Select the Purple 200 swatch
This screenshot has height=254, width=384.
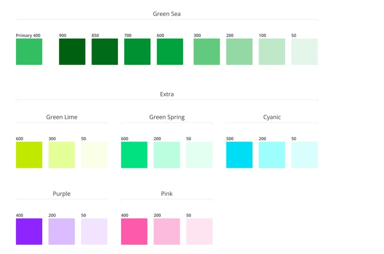pos(61,231)
